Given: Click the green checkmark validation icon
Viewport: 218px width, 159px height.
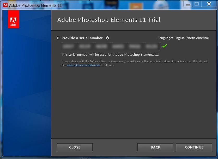Looking at the screenshot, I should (x=165, y=46).
